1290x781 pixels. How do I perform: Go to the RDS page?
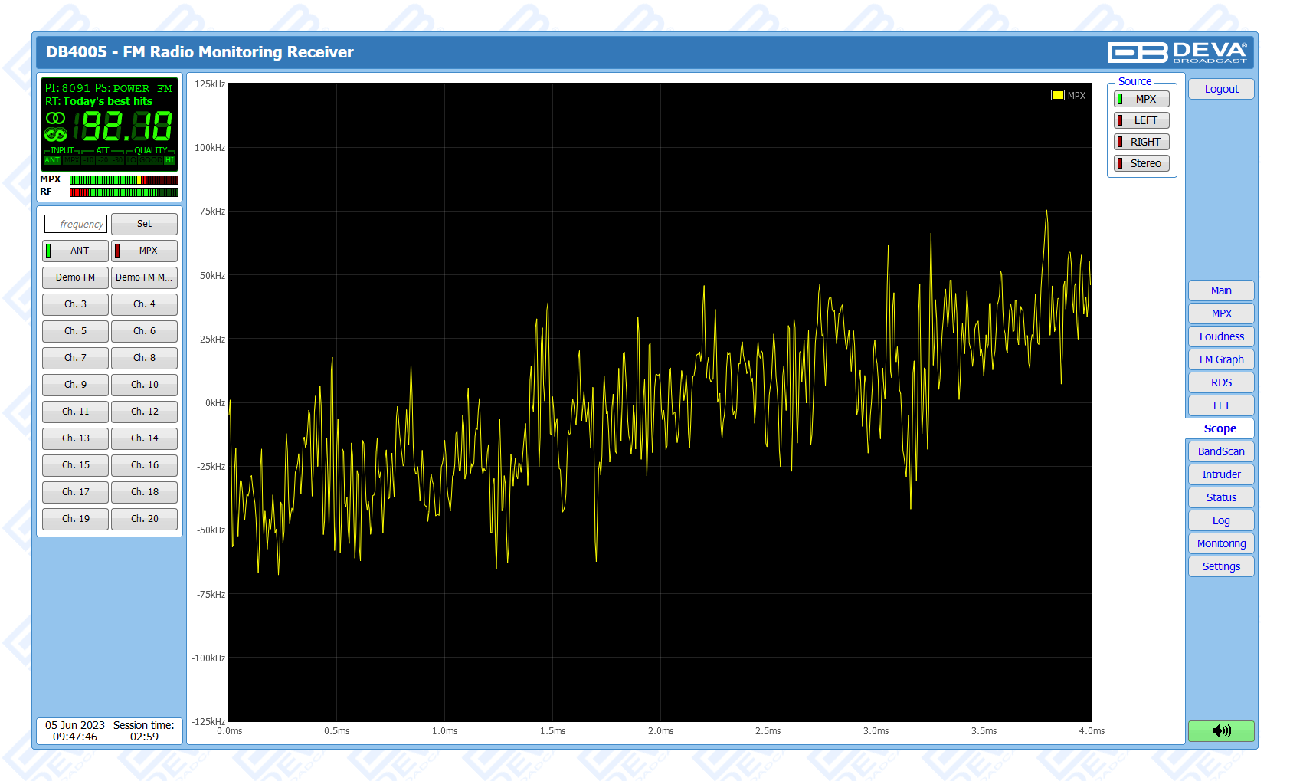click(1221, 382)
